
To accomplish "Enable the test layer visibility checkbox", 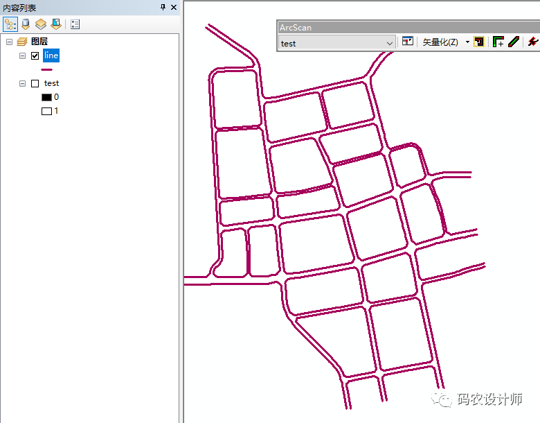I will pos(35,83).
